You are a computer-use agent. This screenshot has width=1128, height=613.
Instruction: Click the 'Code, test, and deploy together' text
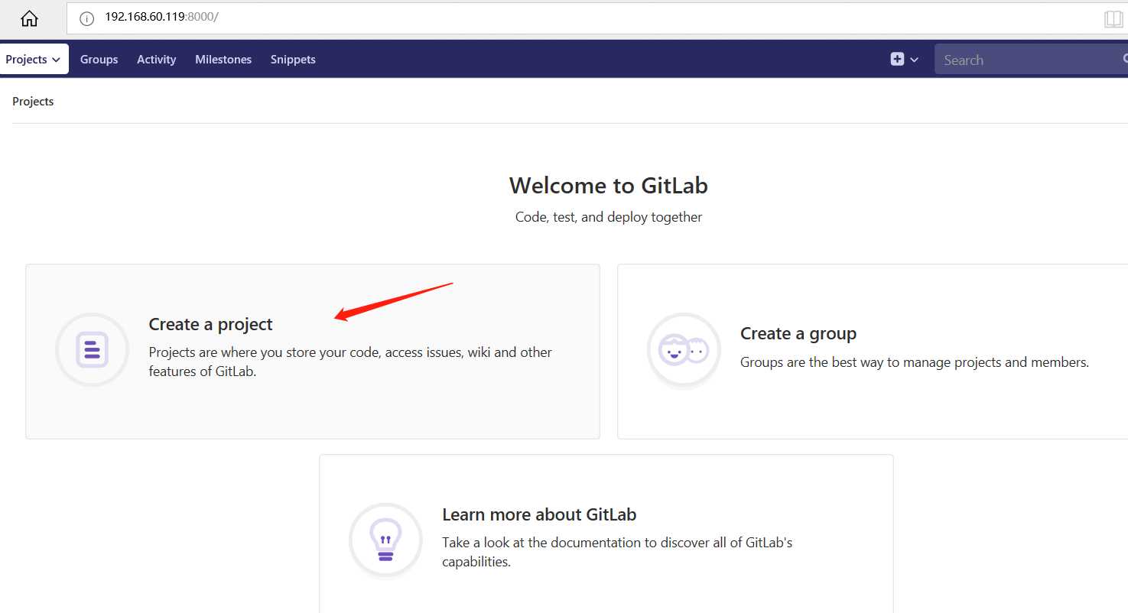point(609,217)
